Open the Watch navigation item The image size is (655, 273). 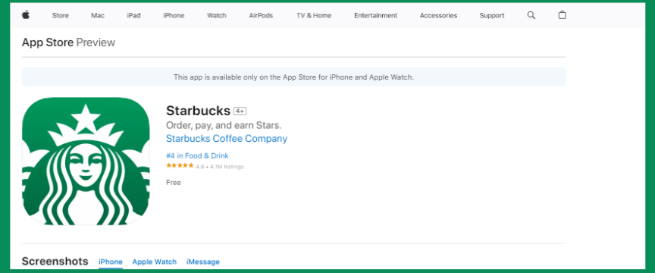[216, 15]
